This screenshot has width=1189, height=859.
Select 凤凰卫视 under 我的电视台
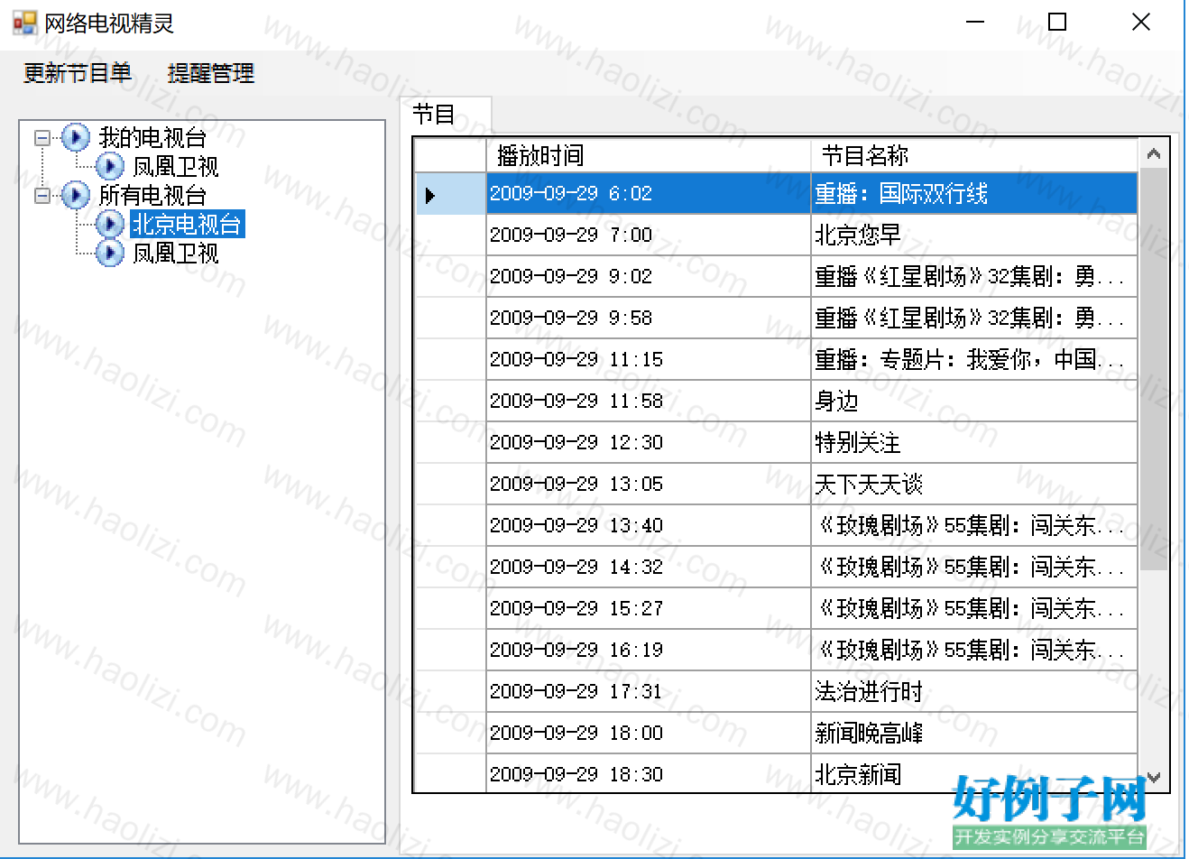tap(176, 166)
